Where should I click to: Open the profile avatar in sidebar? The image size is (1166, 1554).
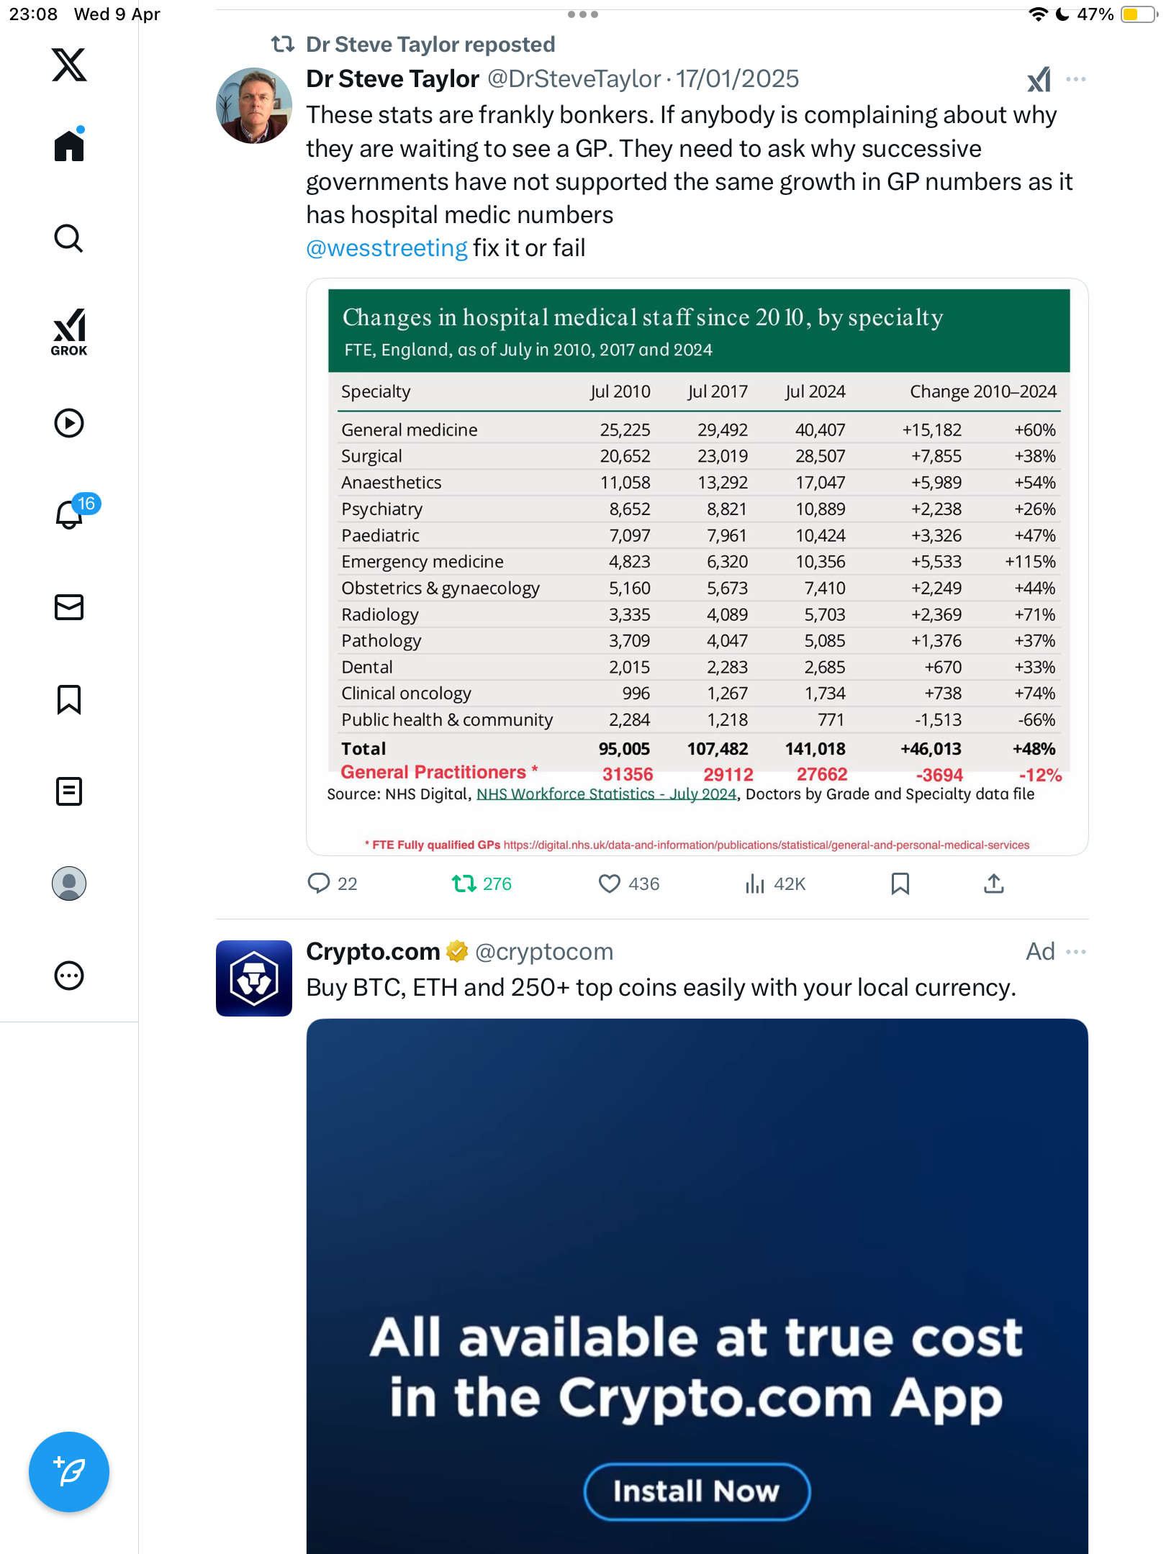69,883
